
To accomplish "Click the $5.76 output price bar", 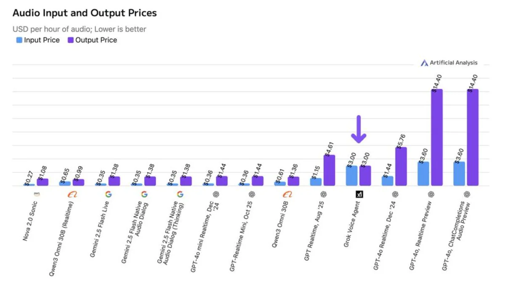I will 401,166.
